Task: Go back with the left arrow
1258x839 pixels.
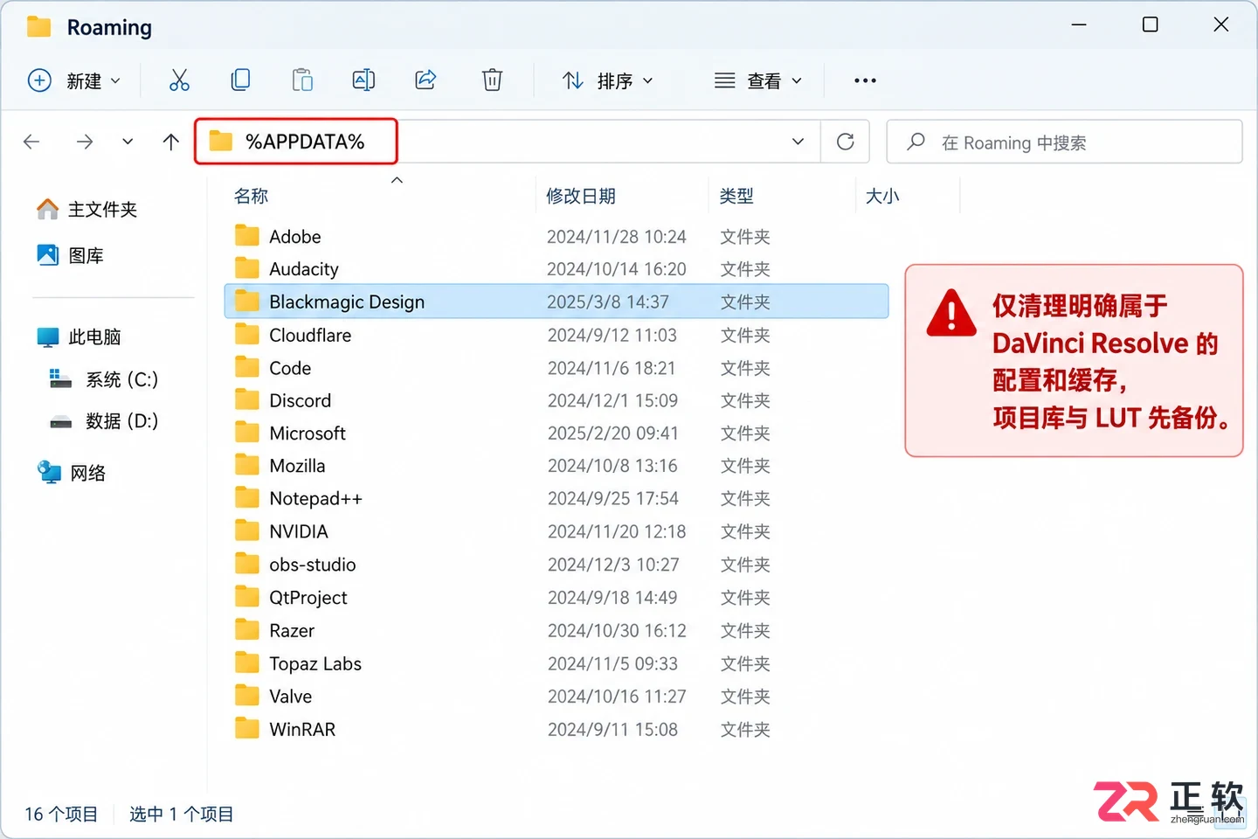Action: point(31,142)
